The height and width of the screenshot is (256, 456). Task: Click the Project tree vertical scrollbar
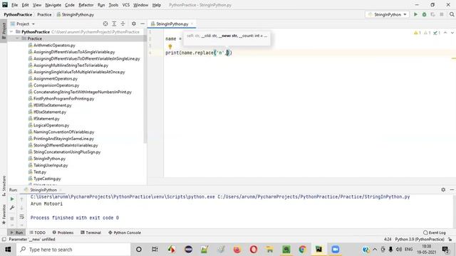145,90
